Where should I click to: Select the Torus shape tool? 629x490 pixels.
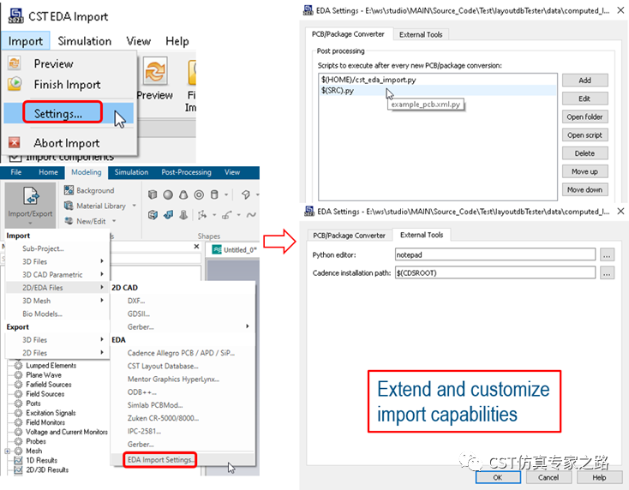[x=199, y=194]
